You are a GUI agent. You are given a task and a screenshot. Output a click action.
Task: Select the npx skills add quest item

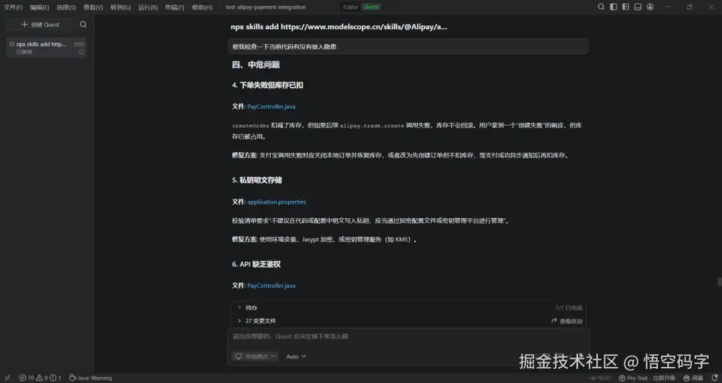[x=46, y=47]
